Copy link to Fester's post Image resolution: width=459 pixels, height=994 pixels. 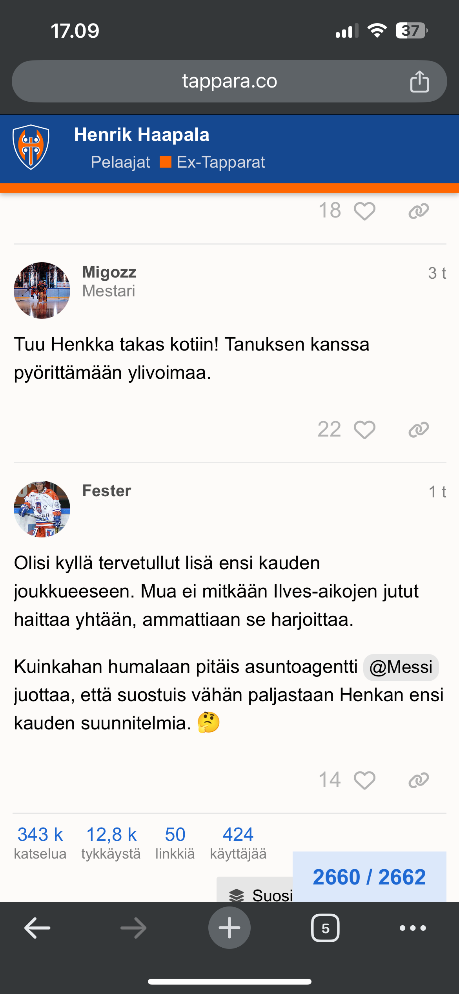(x=419, y=780)
